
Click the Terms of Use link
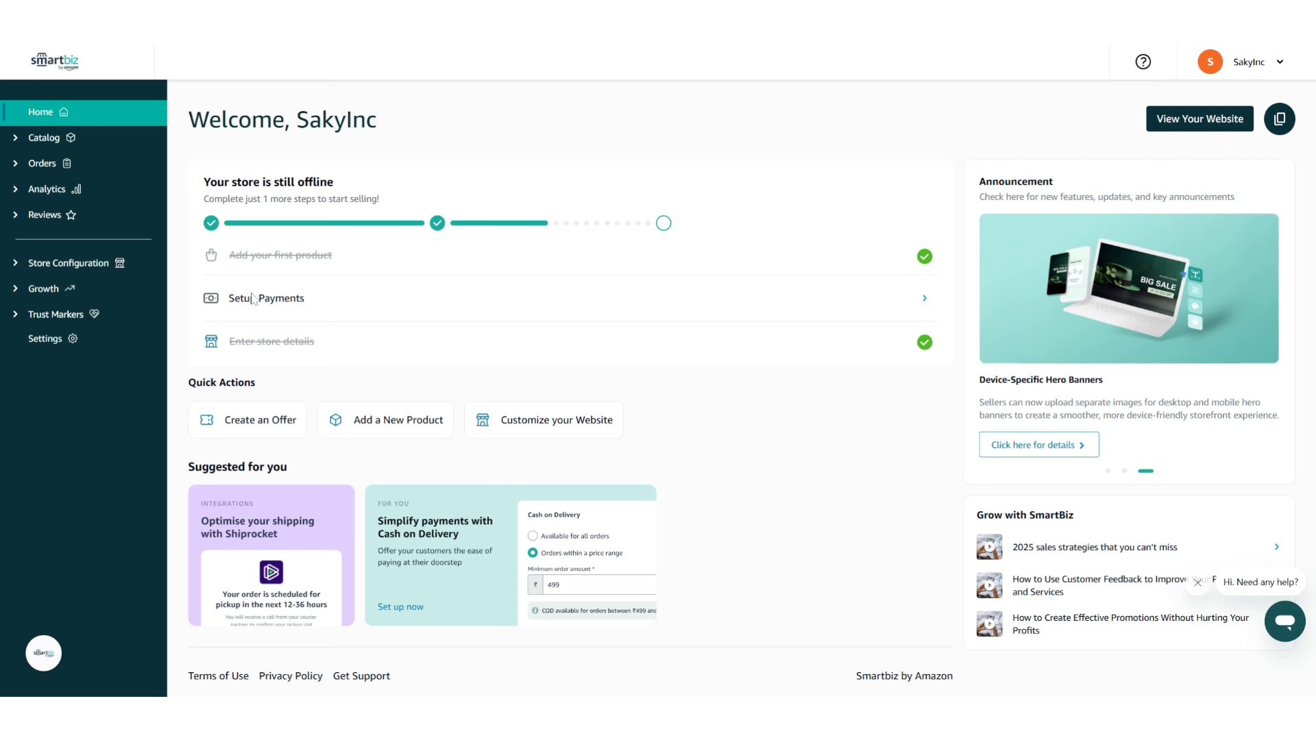coord(218,676)
